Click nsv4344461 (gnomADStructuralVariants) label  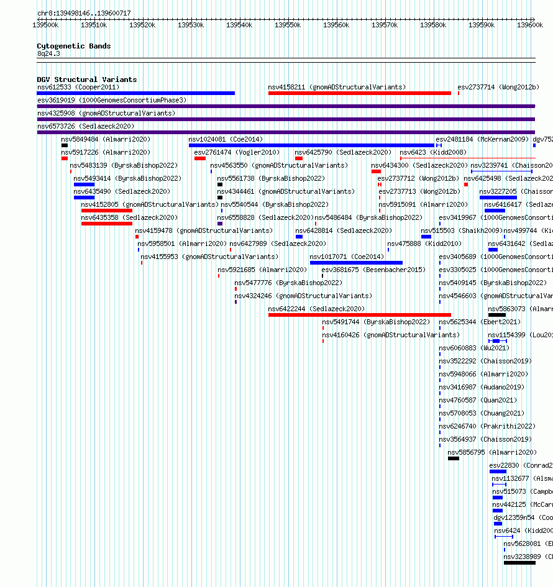pos(286,192)
